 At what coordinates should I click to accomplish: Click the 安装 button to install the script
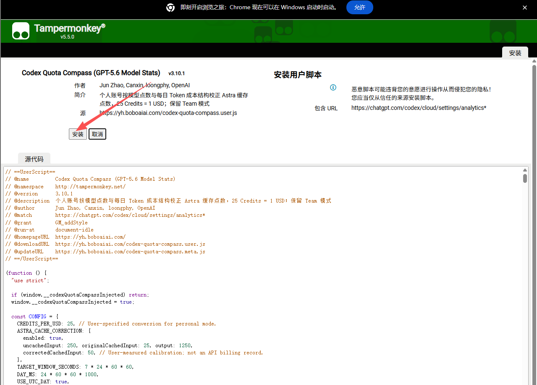coord(78,134)
